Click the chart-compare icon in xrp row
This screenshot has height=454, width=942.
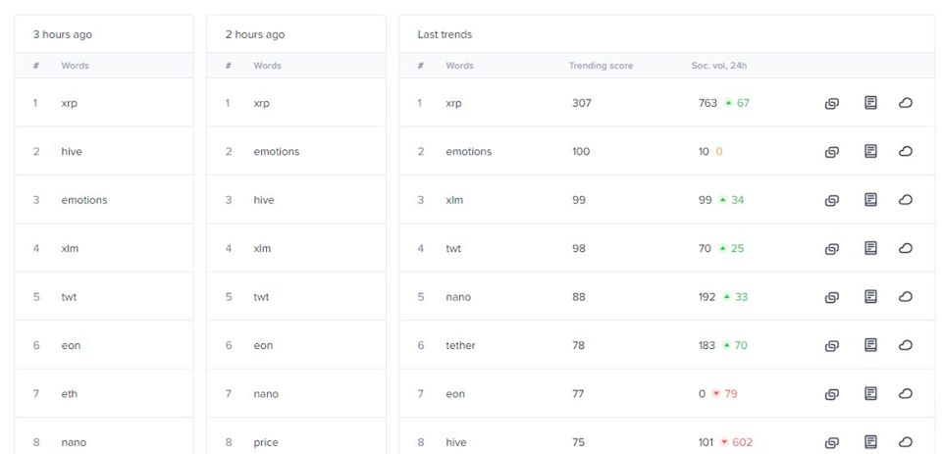tap(831, 103)
